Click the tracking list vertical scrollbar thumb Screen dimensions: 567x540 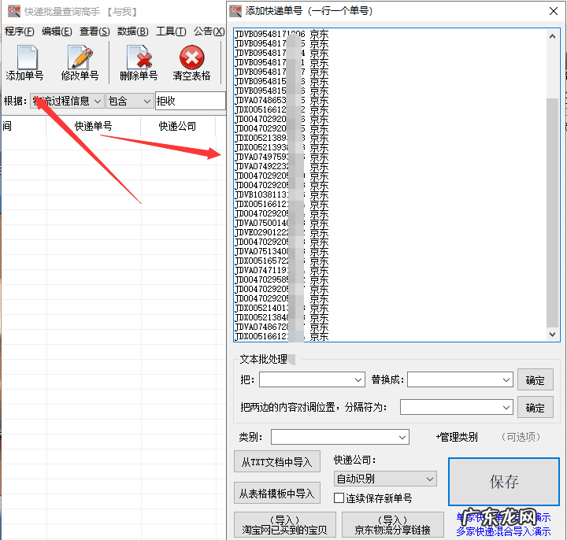pos(552,213)
